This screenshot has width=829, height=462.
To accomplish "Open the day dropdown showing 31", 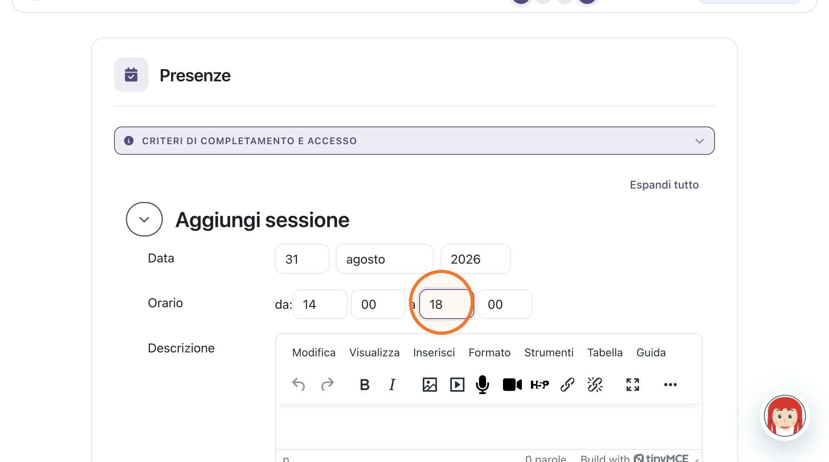I will point(302,259).
